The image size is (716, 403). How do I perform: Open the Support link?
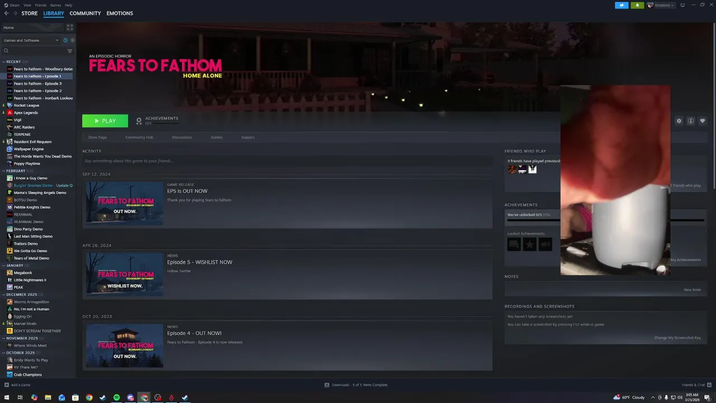click(x=248, y=137)
